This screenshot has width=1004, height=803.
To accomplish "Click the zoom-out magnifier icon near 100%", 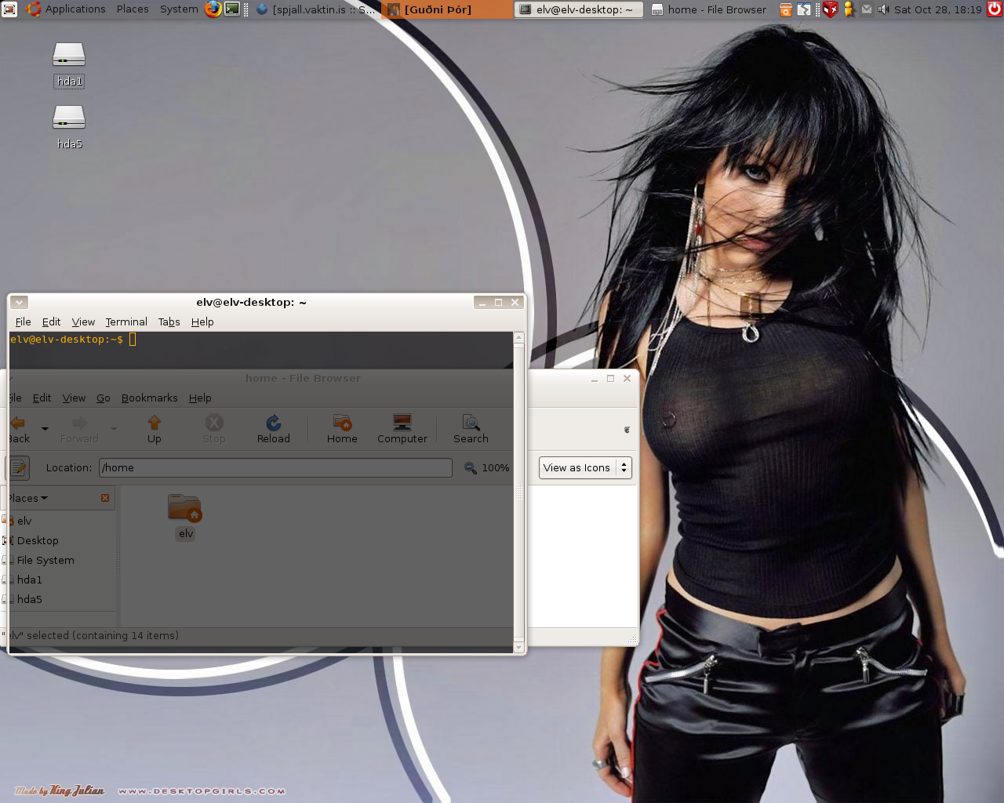I will click(469, 467).
